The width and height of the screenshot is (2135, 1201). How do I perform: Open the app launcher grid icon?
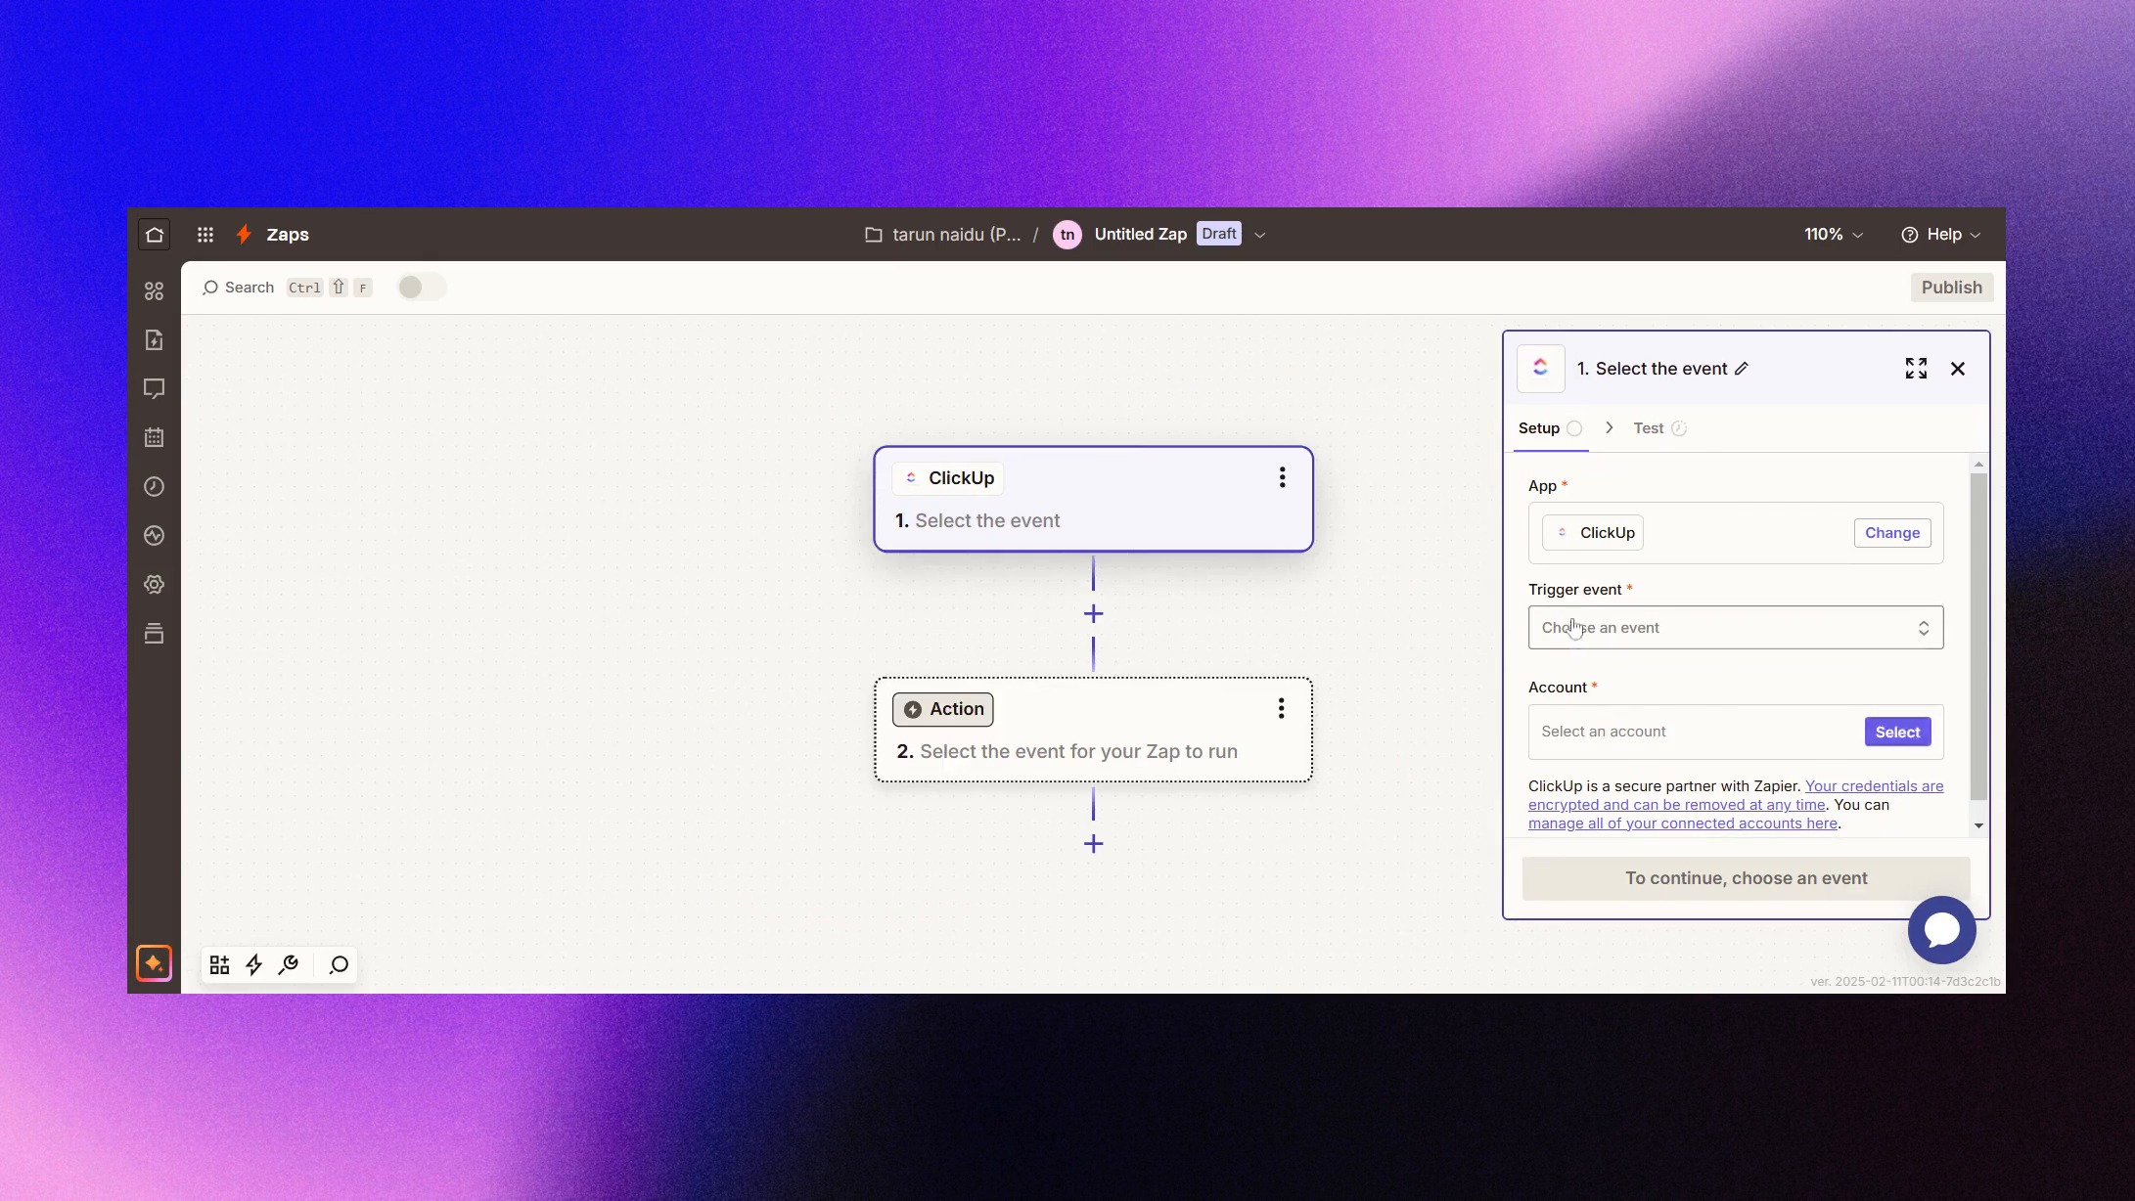[204, 234]
